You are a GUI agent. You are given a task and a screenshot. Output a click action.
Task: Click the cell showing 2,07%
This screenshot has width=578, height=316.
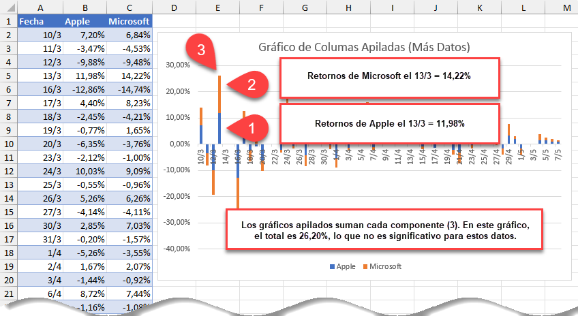[x=130, y=267]
